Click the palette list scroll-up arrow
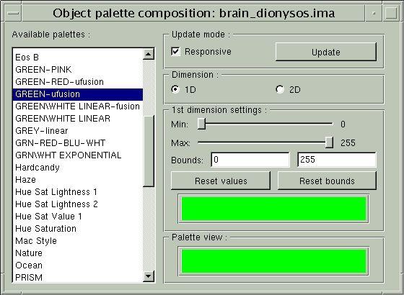This screenshot has width=404, height=295. pos(149,54)
